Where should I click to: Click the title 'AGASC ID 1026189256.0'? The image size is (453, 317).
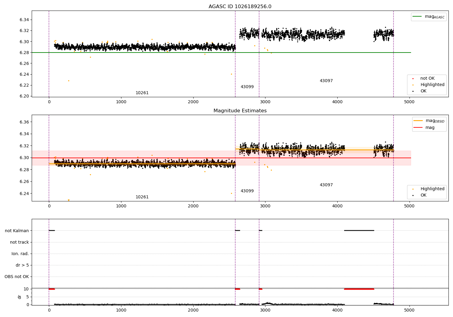point(240,7)
